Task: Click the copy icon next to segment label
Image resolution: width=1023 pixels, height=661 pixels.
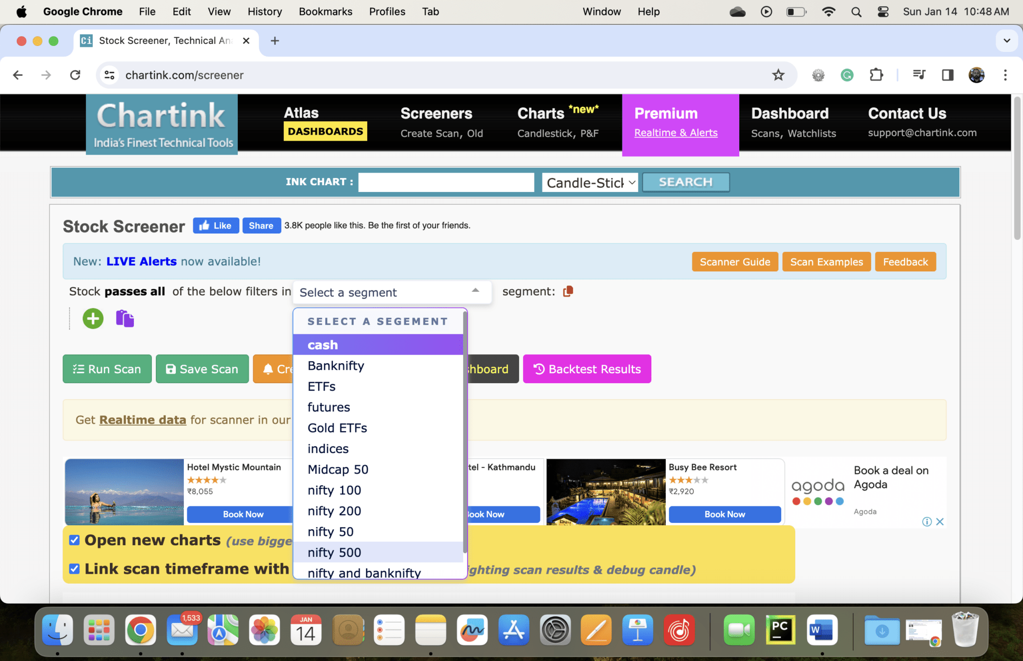Action: [x=567, y=291]
